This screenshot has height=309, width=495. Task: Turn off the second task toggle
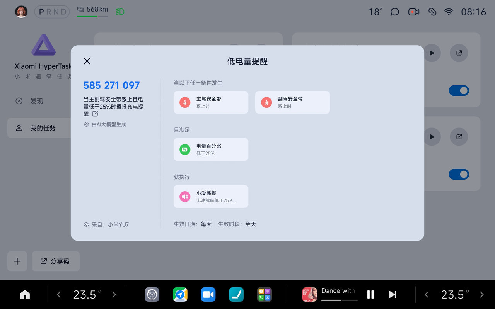(x=459, y=175)
